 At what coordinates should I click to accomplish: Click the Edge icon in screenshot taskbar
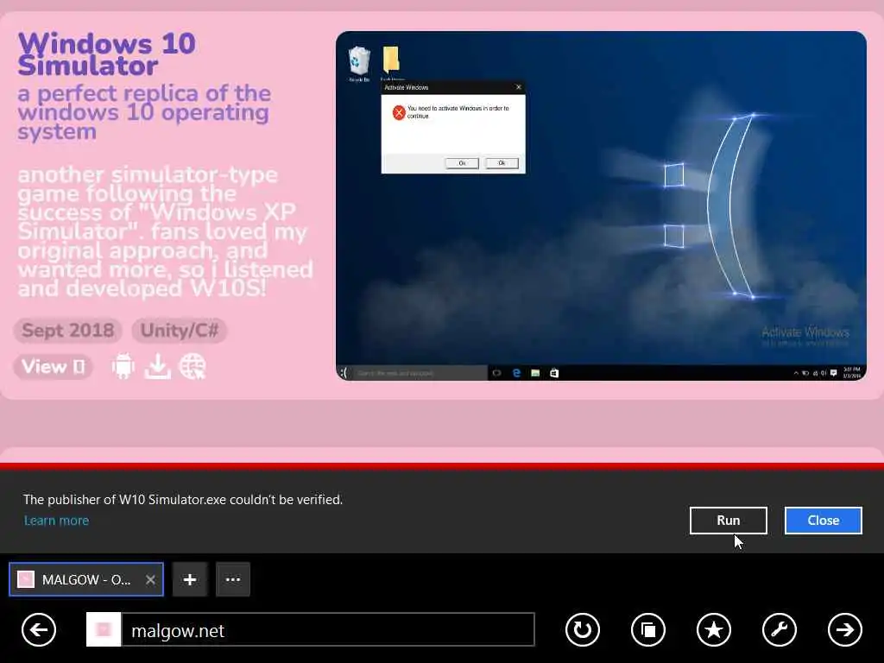(x=516, y=373)
